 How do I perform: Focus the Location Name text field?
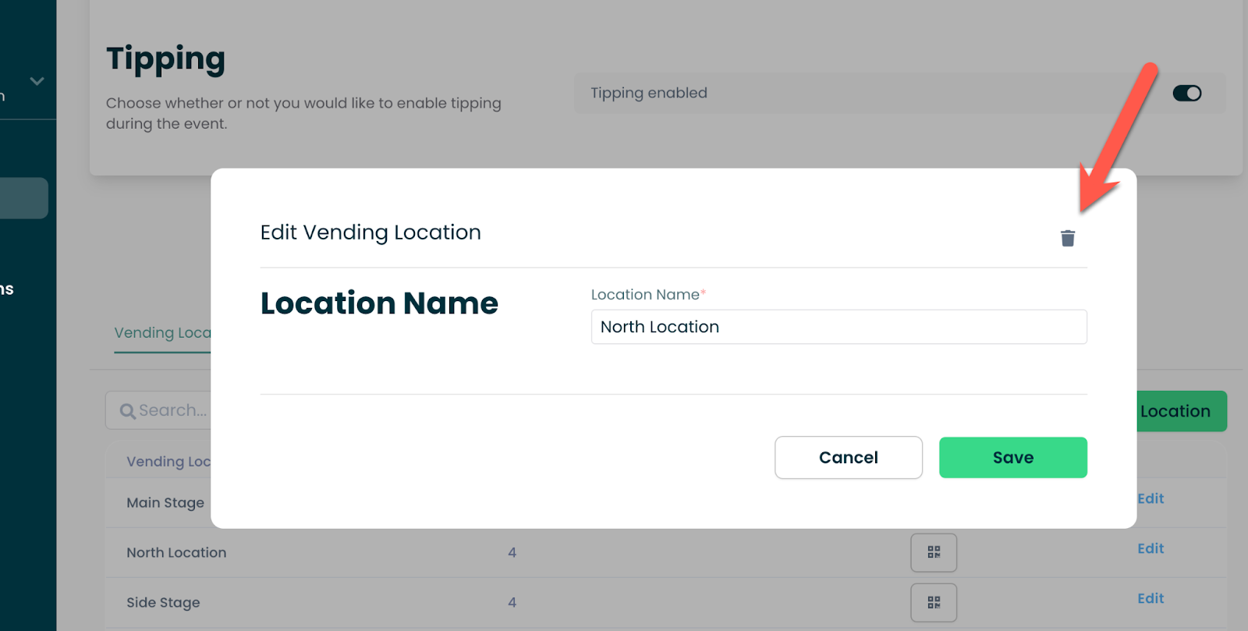(838, 327)
